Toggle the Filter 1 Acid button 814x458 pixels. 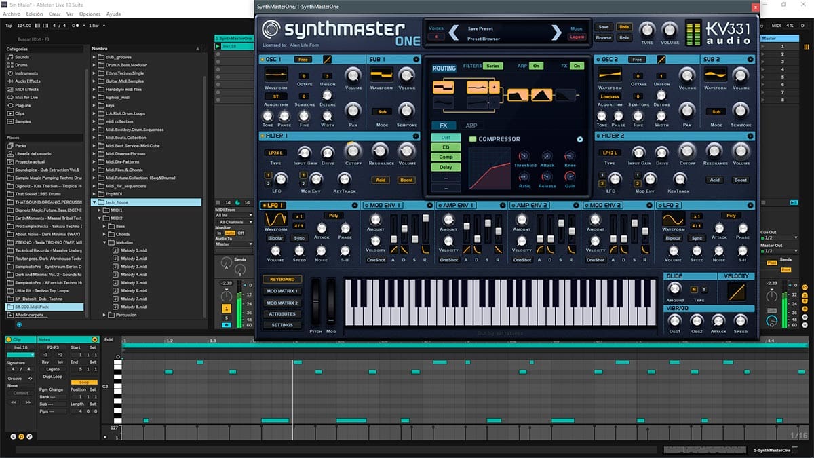click(381, 180)
